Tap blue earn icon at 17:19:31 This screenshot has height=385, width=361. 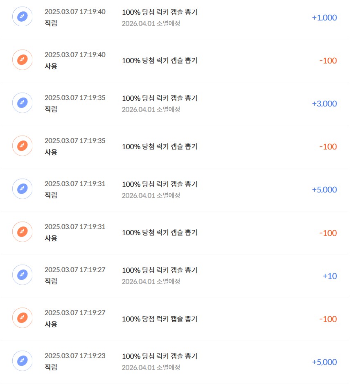23,188
